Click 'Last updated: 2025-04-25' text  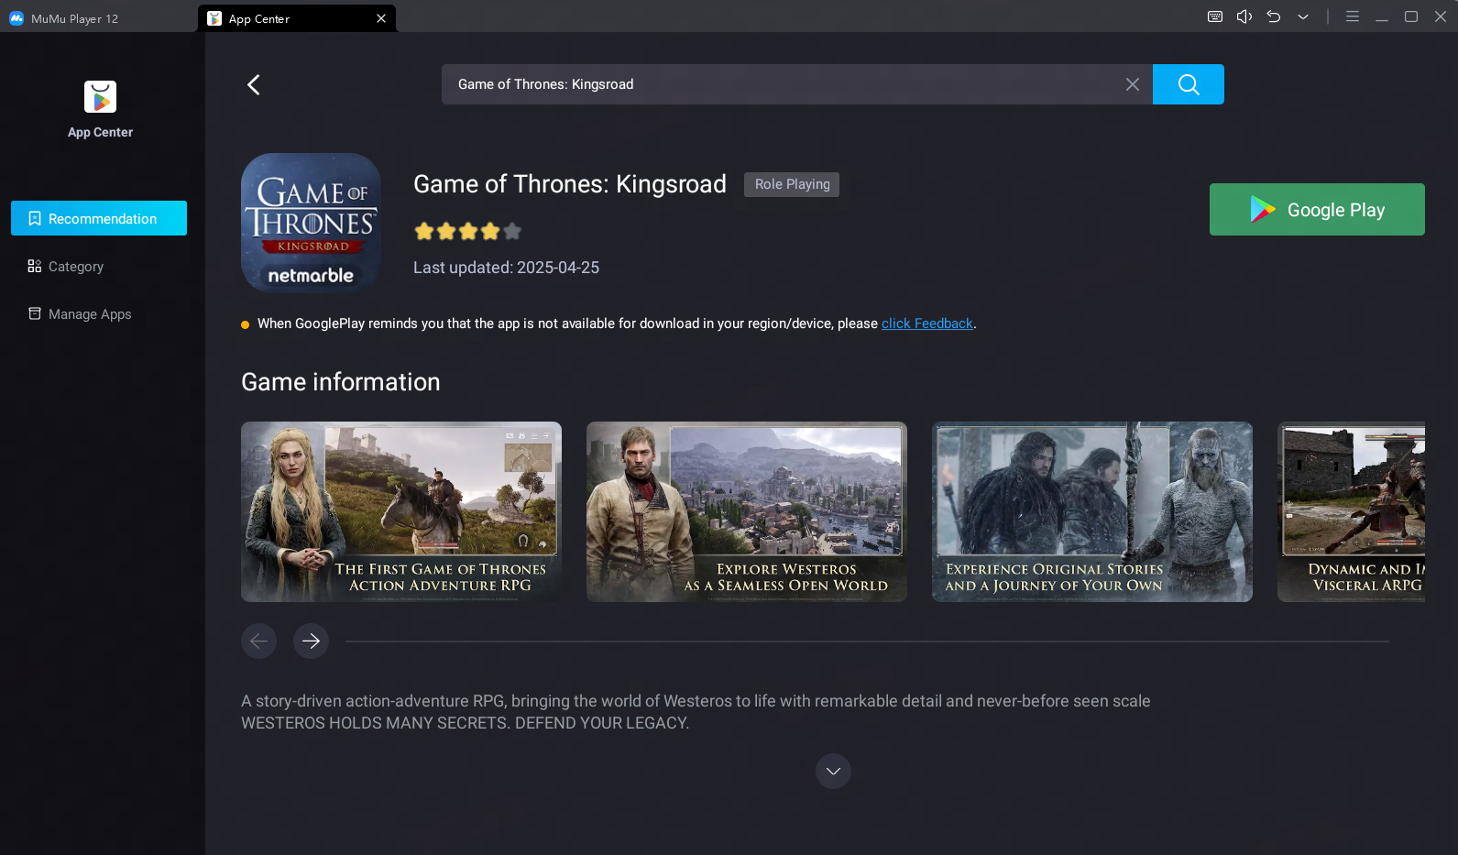pyautogui.click(x=506, y=268)
